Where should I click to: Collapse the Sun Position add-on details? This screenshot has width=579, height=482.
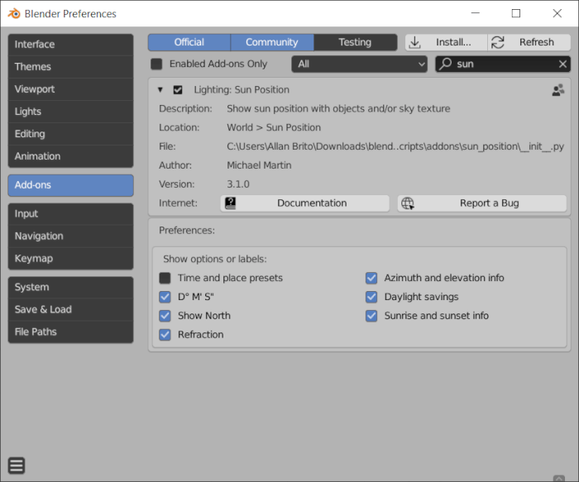click(160, 89)
